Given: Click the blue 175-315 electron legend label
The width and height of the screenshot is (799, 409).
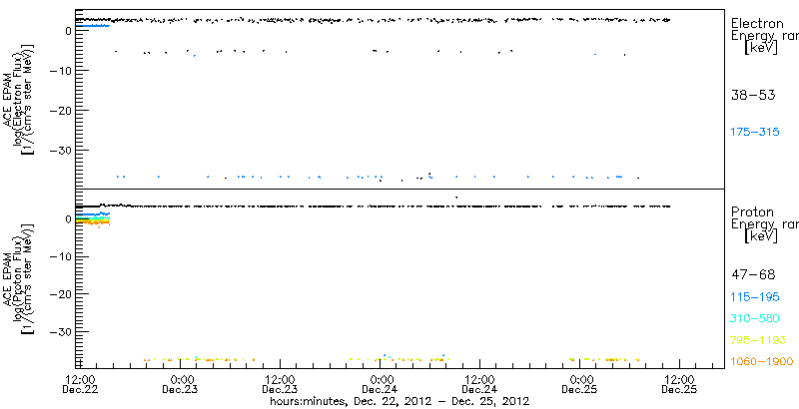Looking at the screenshot, I should tap(755, 133).
